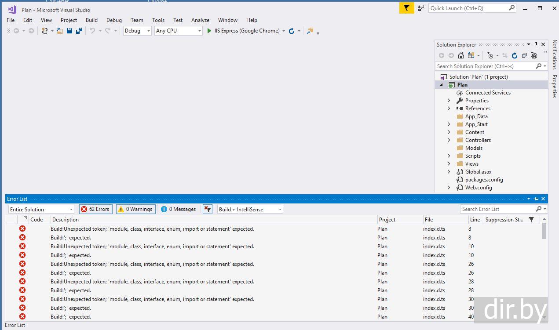Pin the Solution Explorer panel with the pushpin
The width and height of the screenshot is (559, 330).
point(536,44)
